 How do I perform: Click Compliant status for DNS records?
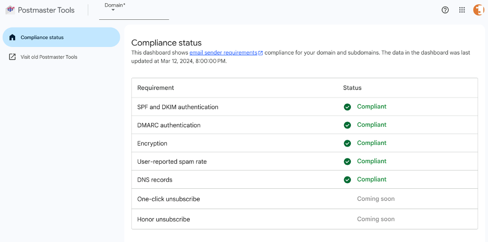click(x=372, y=179)
